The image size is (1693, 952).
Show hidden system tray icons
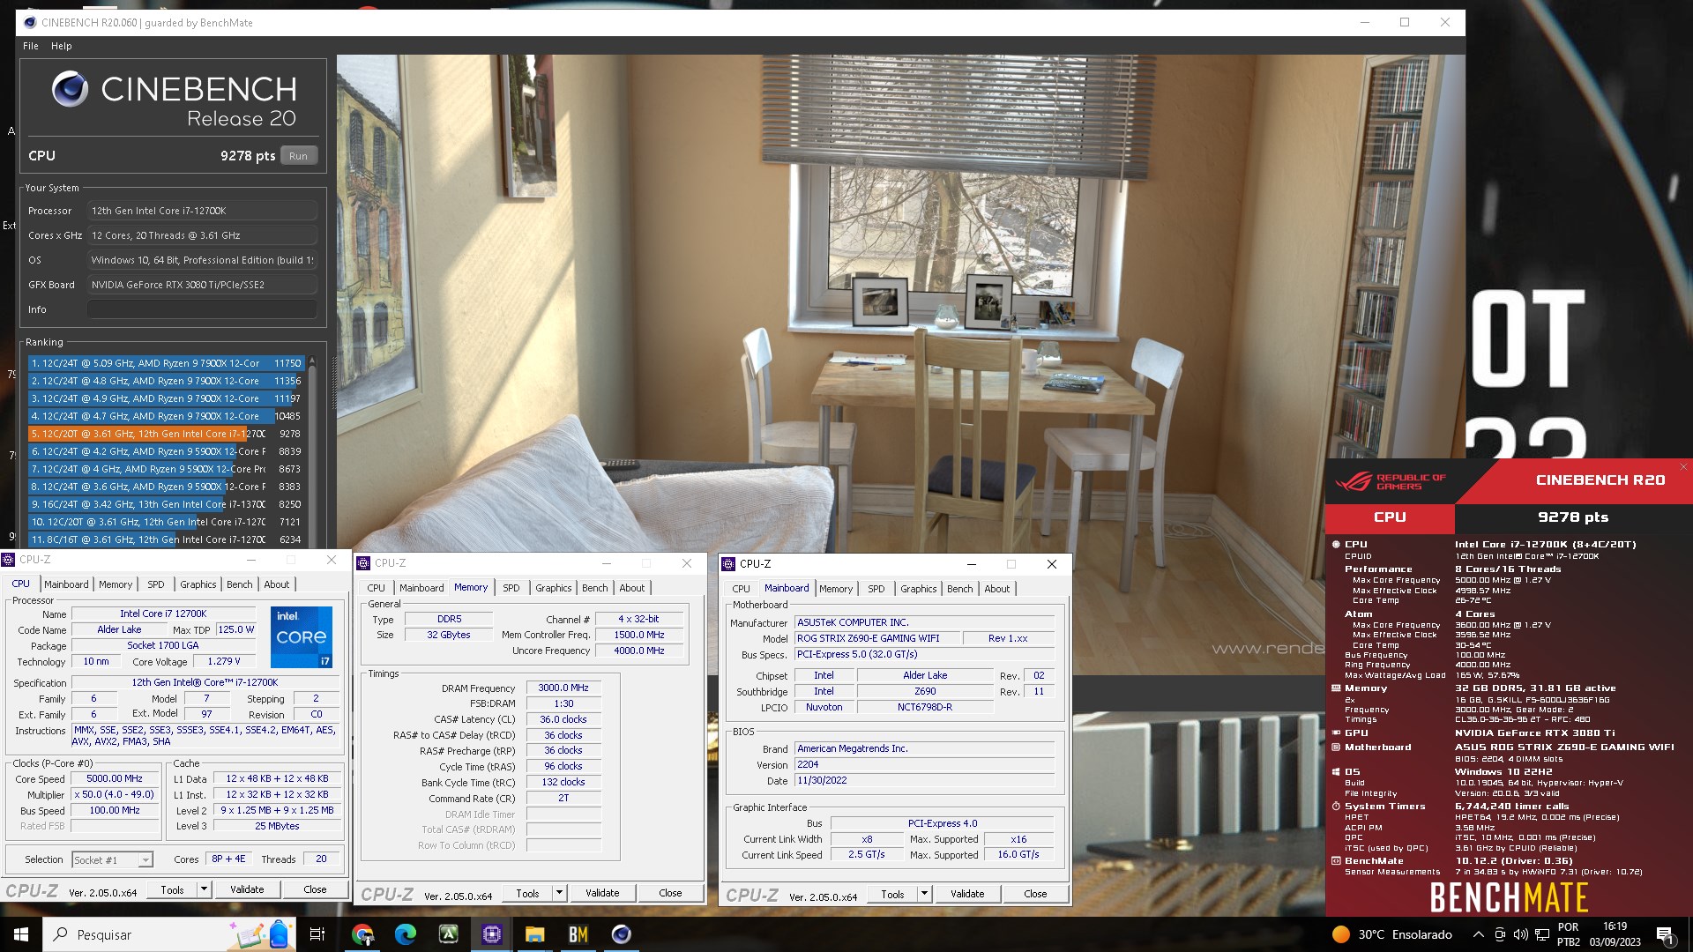click(1478, 934)
